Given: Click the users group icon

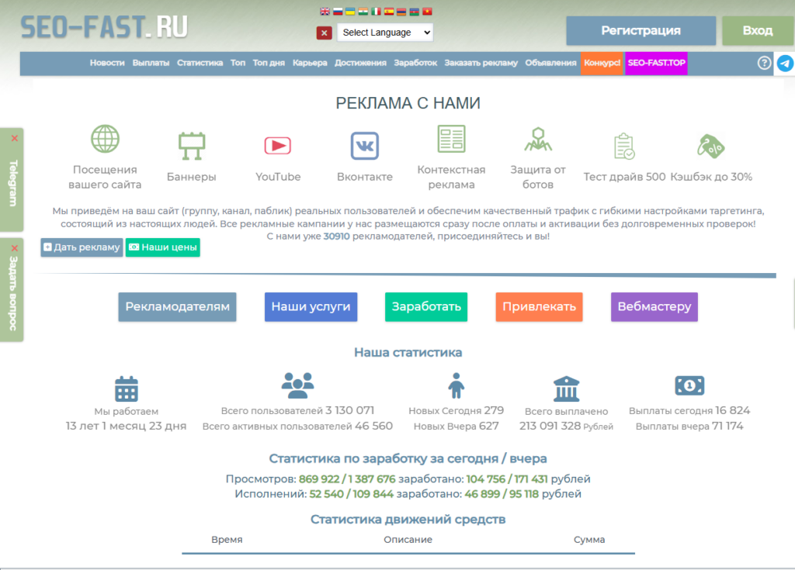Looking at the screenshot, I should point(297,385).
